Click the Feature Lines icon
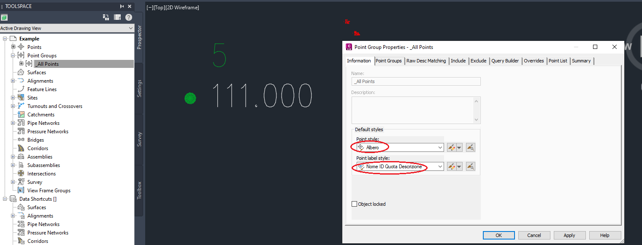The width and height of the screenshot is (642, 245). click(21, 89)
